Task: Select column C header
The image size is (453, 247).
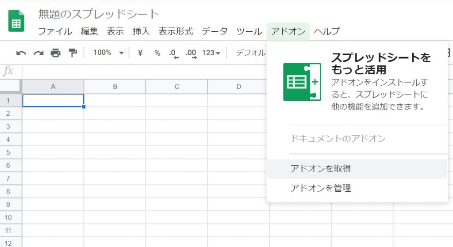Action: click(177, 87)
